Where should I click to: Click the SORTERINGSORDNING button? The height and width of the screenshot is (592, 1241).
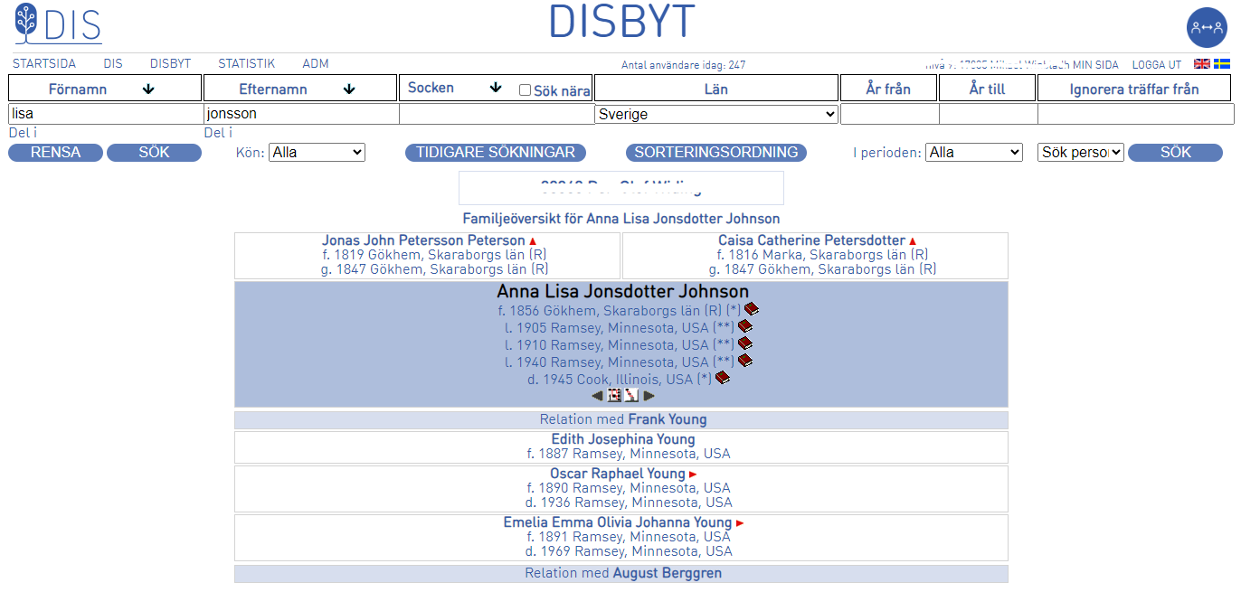pyautogui.click(x=715, y=153)
